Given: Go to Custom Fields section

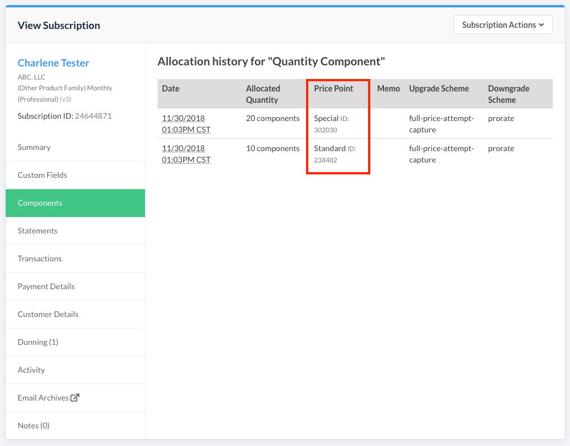Looking at the screenshot, I should tap(42, 175).
